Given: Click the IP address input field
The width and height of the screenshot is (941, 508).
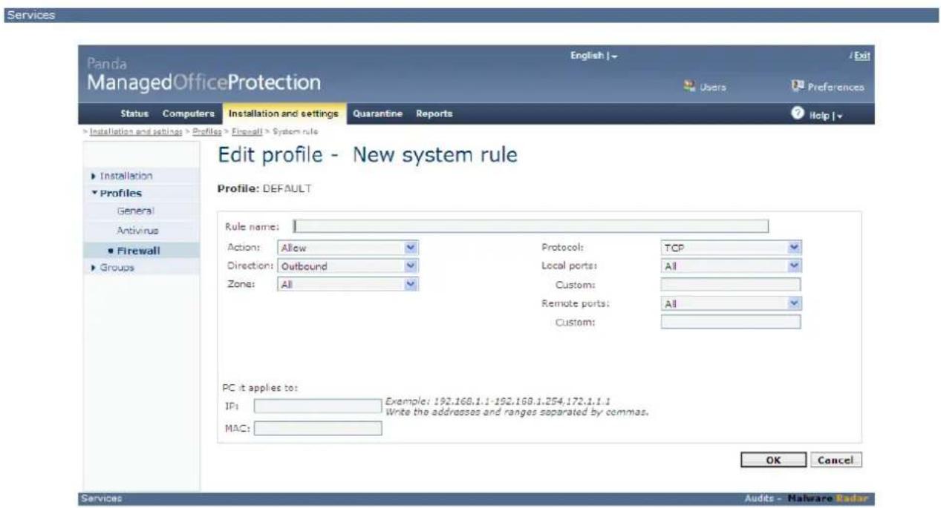Looking at the screenshot, I should pyautogui.click(x=318, y=406).
